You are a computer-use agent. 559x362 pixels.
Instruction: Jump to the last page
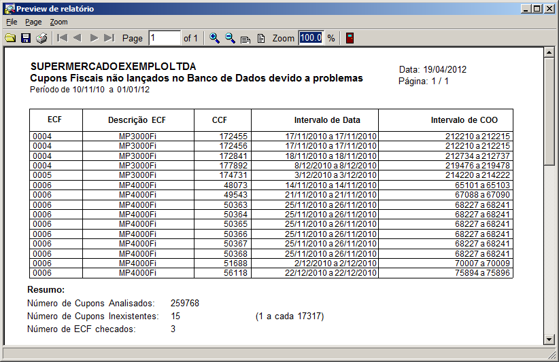(x=109, y=38)
